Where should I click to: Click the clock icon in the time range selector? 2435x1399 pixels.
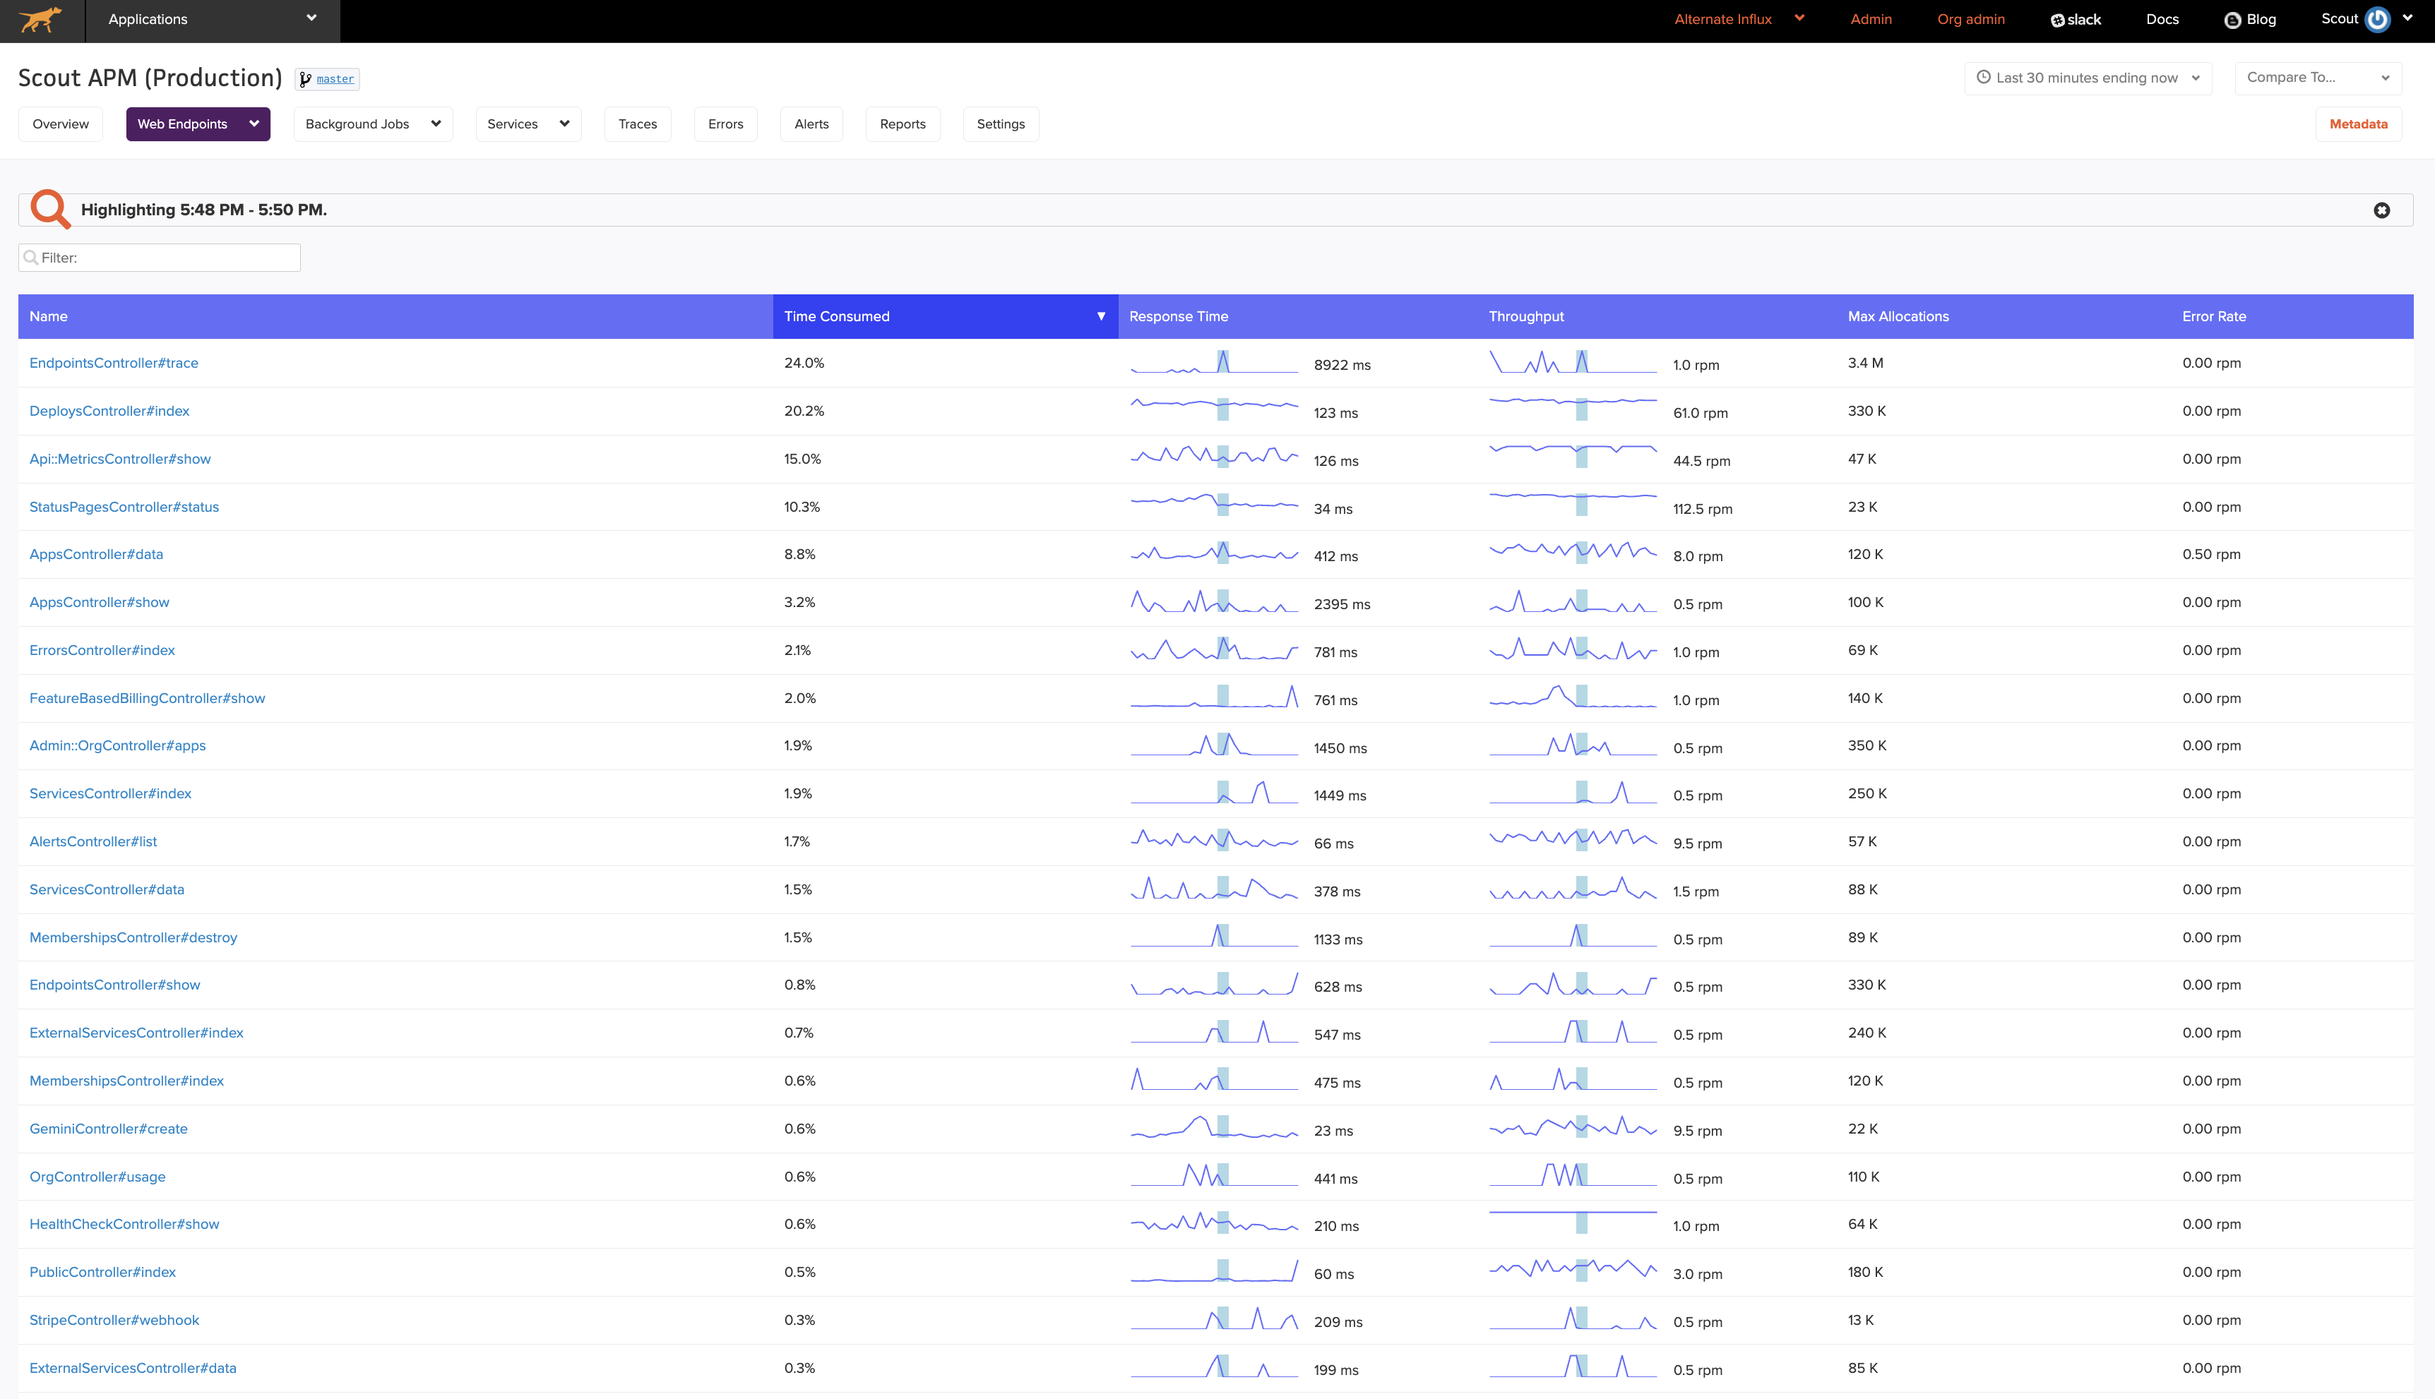[1983, 77]
